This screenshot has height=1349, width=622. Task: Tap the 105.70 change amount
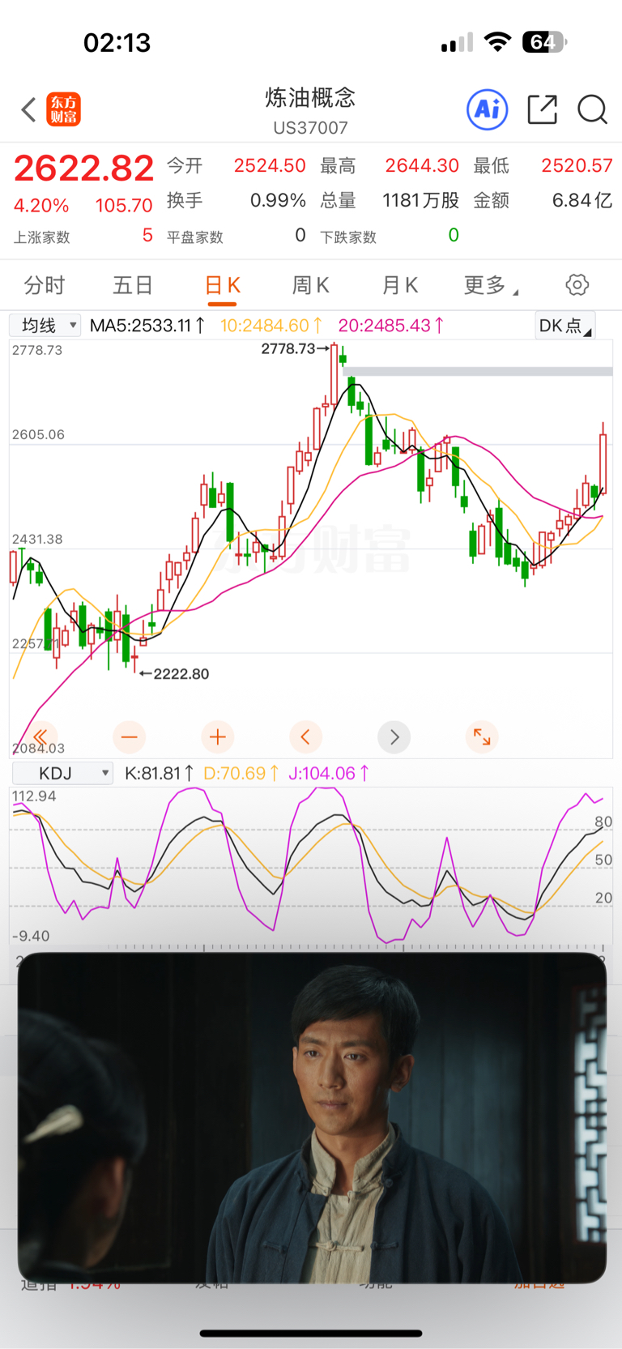coord(124,206)
